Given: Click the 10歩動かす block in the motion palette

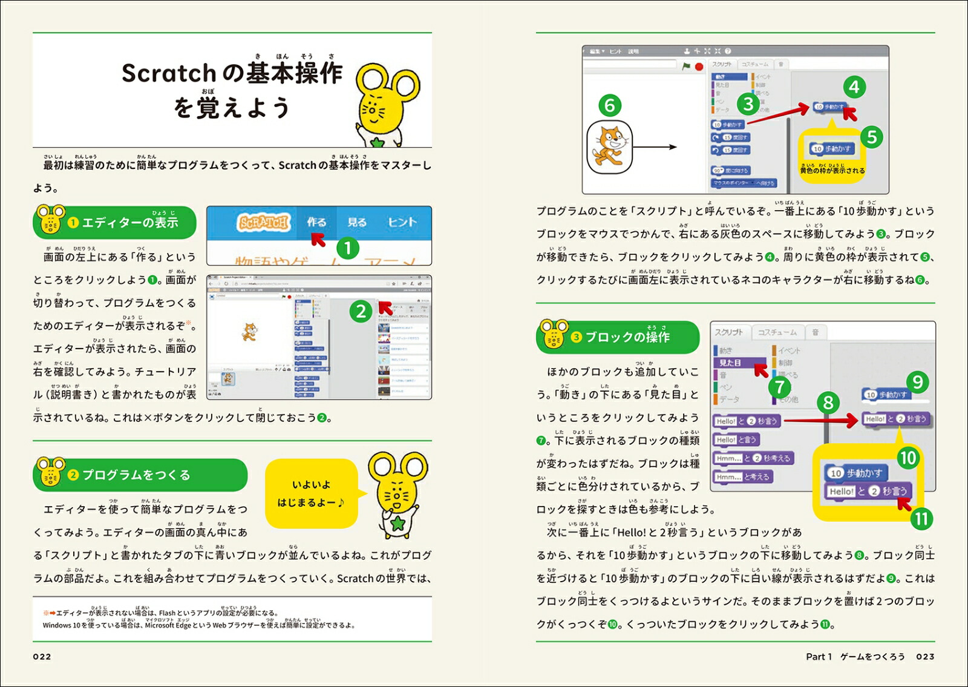Looking at the screenshot, I should coord(728,125).
